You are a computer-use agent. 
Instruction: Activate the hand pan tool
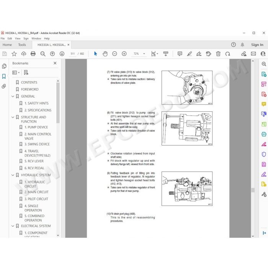click(105, 54)
